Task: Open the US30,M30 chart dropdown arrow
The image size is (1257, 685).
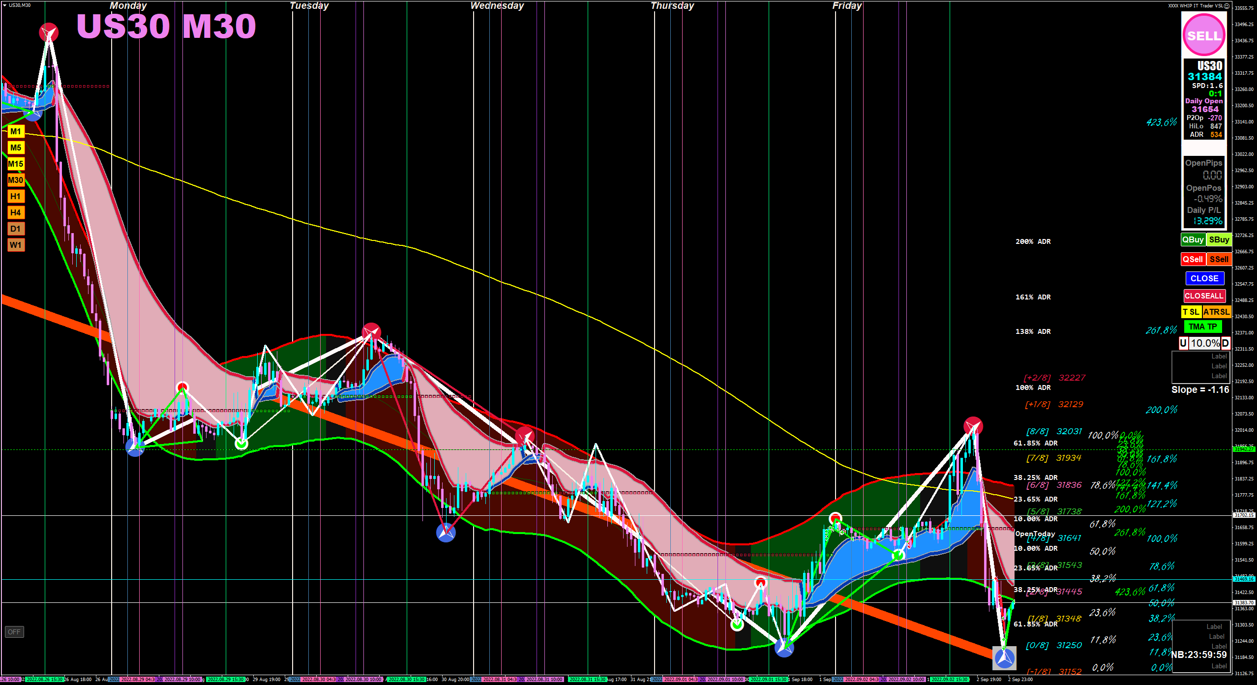Action: click(x=4, y=5)
